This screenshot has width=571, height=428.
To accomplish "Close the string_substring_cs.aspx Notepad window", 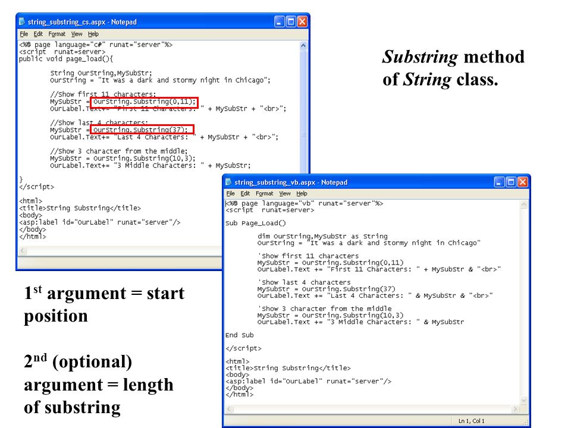I will point(302,22).
